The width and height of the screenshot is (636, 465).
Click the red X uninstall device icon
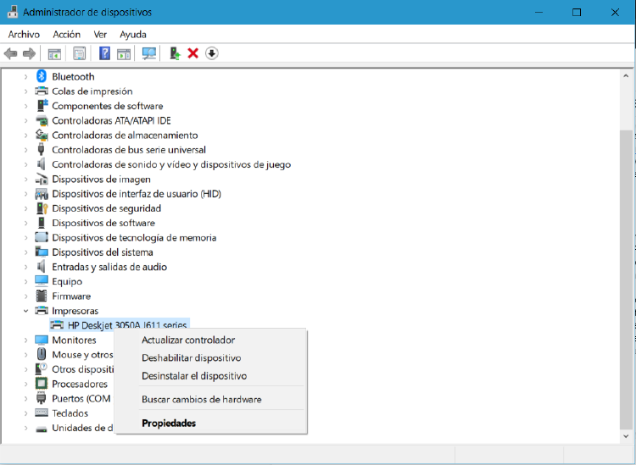tap(193, 53)
